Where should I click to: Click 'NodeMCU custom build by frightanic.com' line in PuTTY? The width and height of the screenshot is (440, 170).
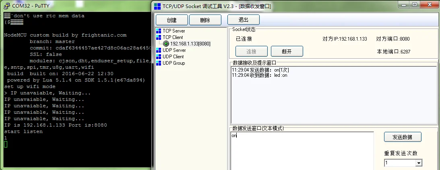(65, 35)
